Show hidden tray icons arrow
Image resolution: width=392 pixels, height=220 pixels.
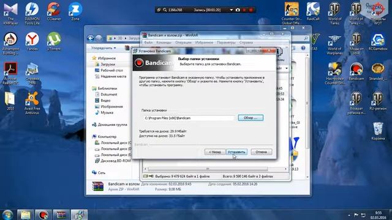point(349,215)
